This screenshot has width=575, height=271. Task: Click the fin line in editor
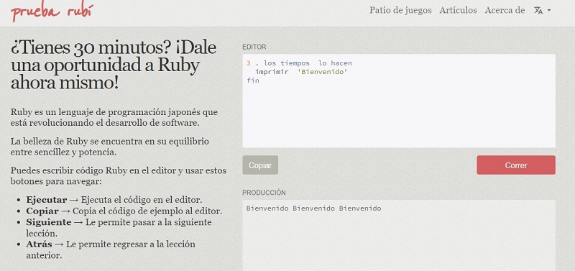pos(253,81)
